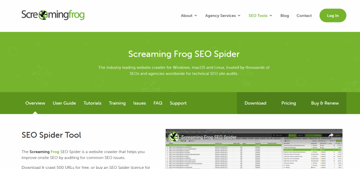Screen dimensions: 360x169
Task: Open the Contact page
Action: (304, 15)
